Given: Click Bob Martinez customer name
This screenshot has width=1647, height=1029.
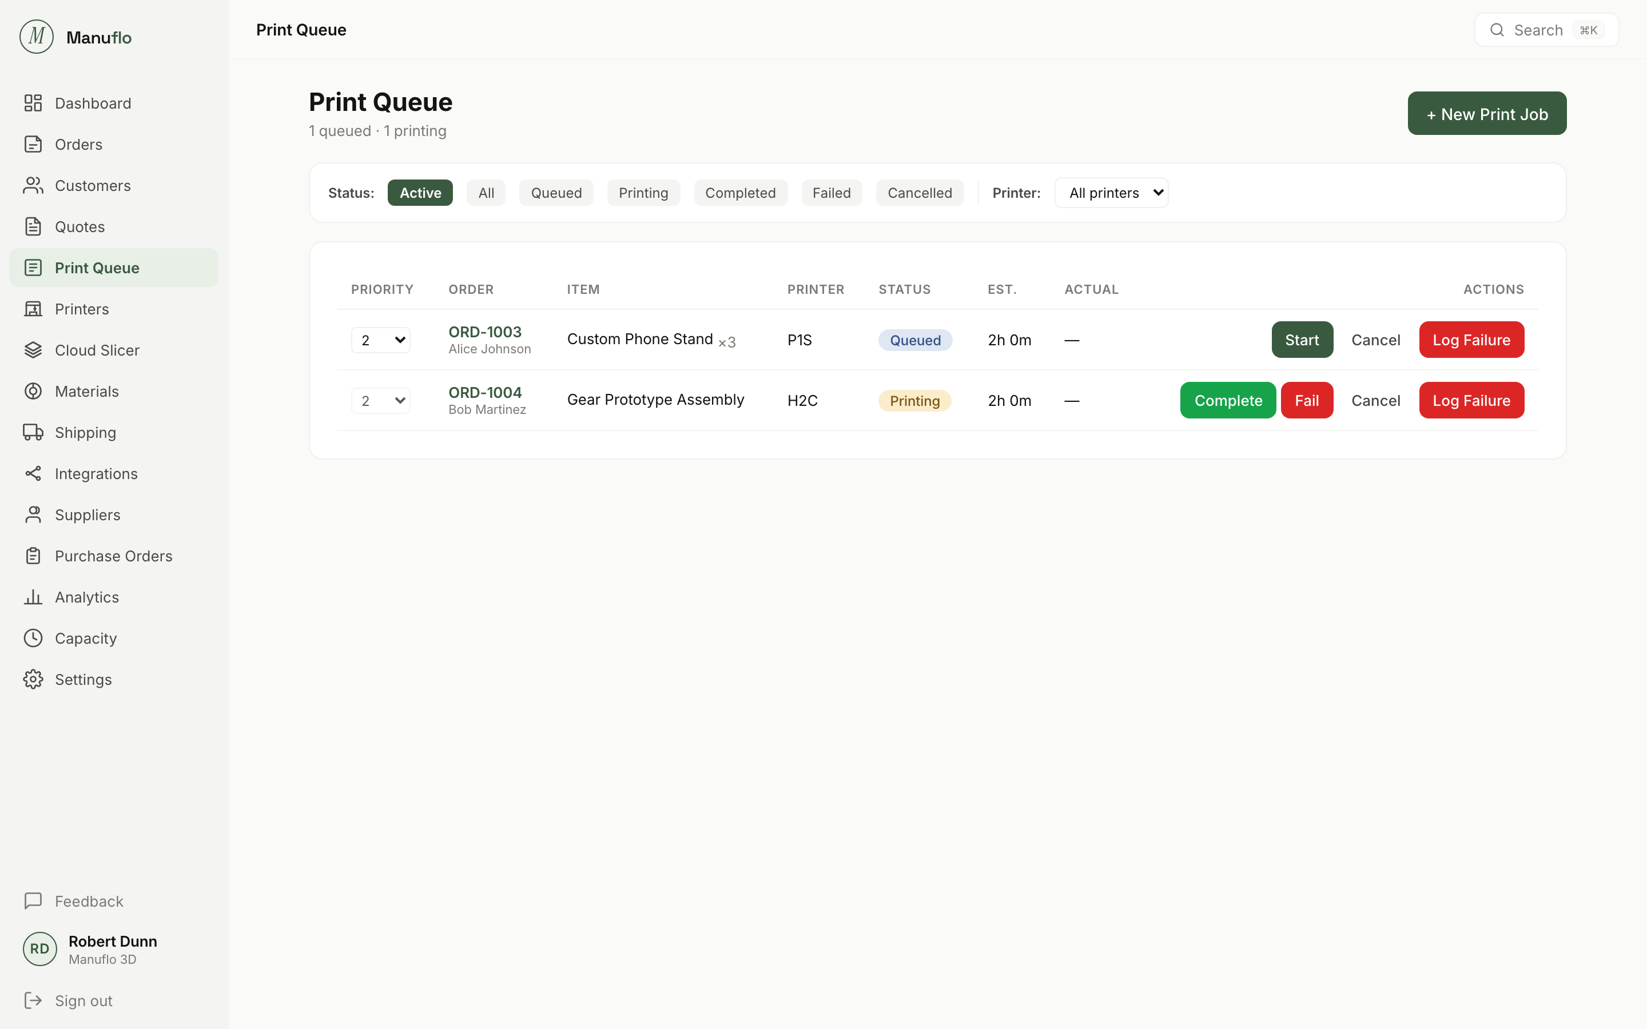Looking at the screenshot, I should click(487, 409).
